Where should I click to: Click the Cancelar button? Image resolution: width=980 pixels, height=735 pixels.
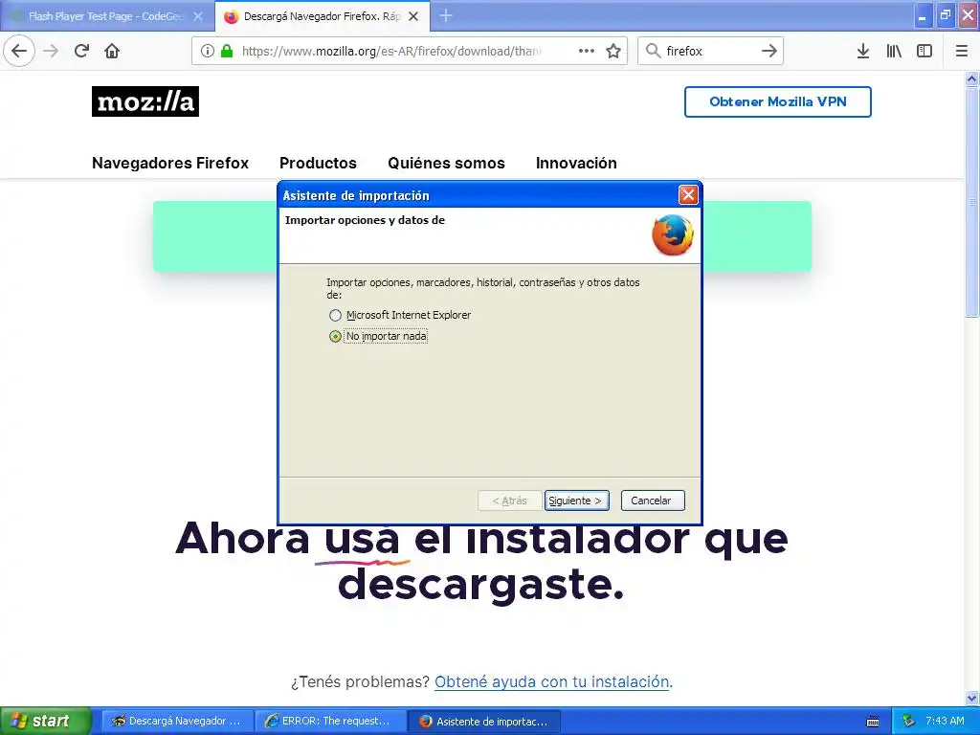click(653, 501)
